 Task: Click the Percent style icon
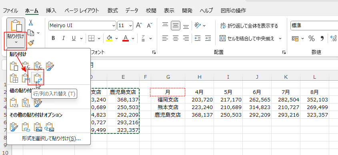coord(312,38)
